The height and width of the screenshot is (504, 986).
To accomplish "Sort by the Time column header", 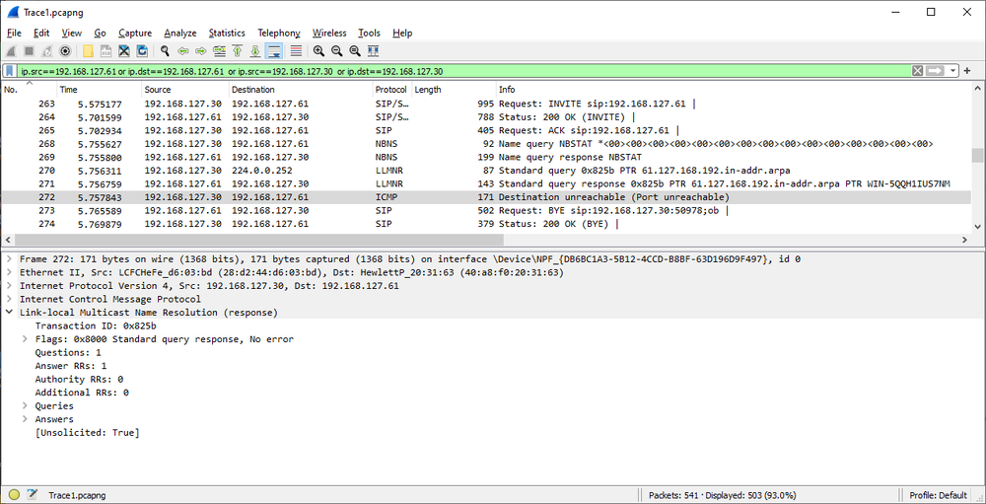I will pos(99,90).
